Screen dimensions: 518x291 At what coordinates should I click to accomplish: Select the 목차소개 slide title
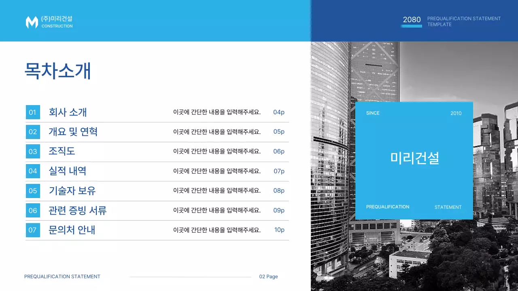[57, 71]
